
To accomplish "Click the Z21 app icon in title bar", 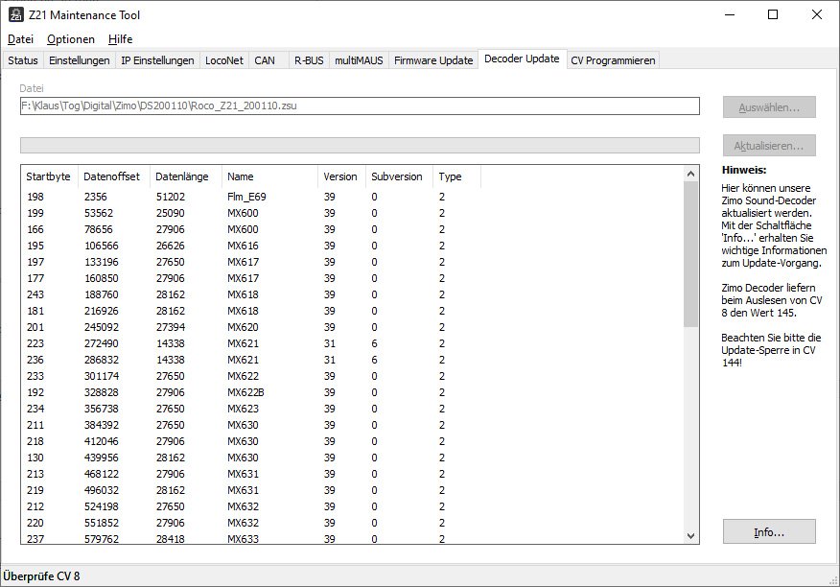I will pos(16,14).
